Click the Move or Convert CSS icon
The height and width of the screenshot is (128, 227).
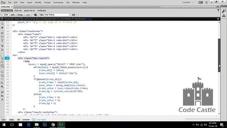2,87
